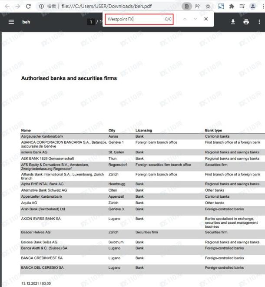This screenshot has height=287, width=265.
Task: Click the city Appenzell cell
Action: point(116,196)
